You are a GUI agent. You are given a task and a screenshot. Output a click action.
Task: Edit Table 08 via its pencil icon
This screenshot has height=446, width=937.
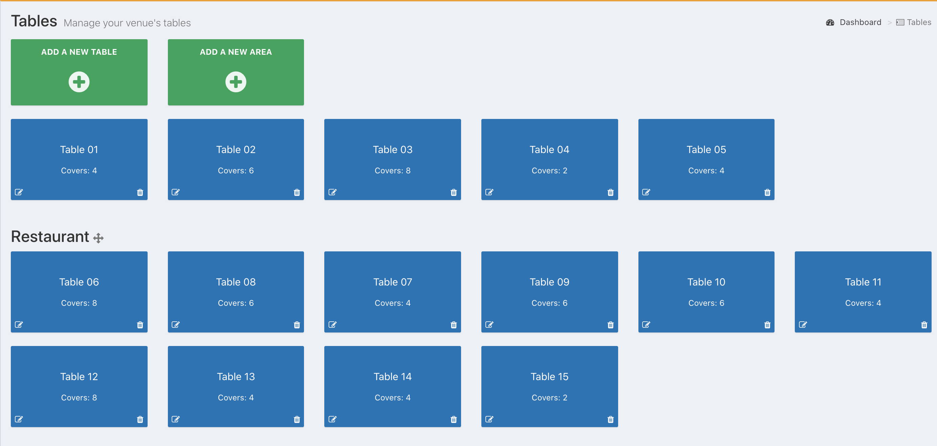[x=176, y=325]
